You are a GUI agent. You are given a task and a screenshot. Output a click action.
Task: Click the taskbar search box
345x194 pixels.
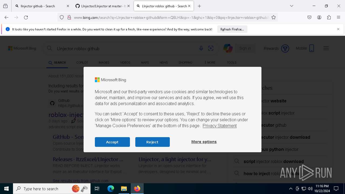(51, 189)
